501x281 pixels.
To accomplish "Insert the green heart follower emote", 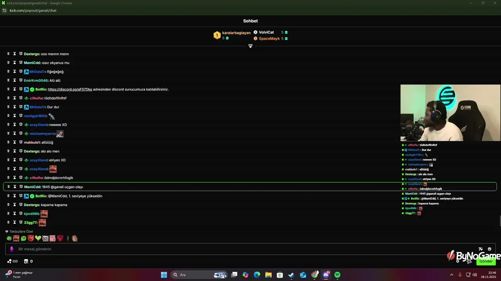I will 38,238.
